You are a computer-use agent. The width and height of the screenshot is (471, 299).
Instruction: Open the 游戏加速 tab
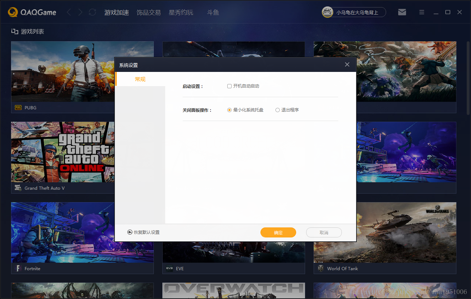117,12
